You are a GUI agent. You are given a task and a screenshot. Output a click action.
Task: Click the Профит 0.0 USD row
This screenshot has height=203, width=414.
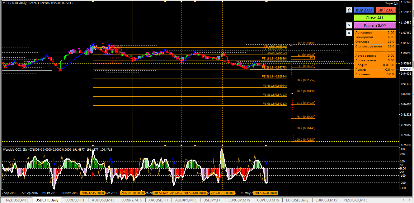375,65
